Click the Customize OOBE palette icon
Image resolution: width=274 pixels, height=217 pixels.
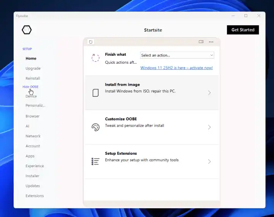coord(96,127)
